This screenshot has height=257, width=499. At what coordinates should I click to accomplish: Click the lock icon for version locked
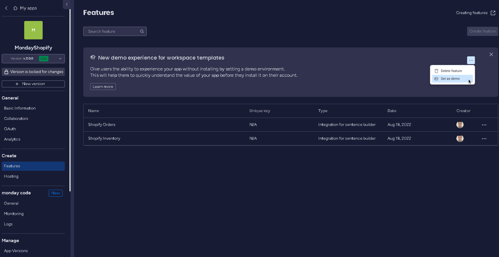[x=6, y=72]
